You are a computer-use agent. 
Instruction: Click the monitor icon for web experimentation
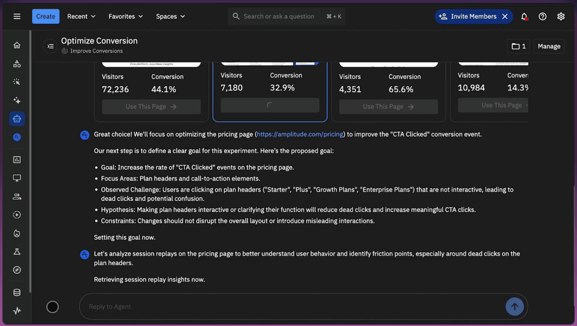17,178
